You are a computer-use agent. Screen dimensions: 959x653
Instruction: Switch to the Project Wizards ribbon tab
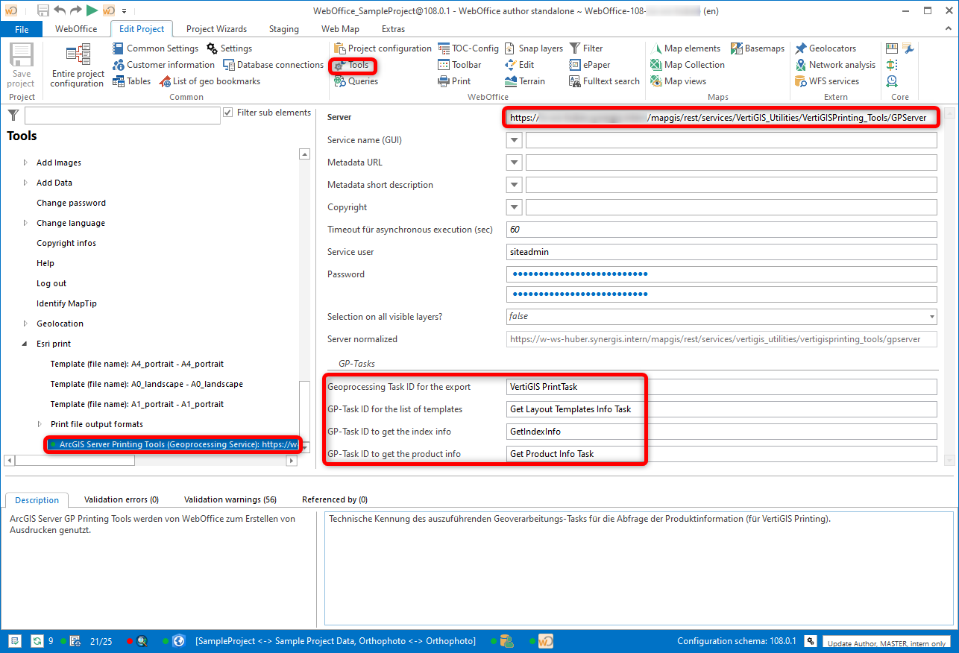(216, 29)
